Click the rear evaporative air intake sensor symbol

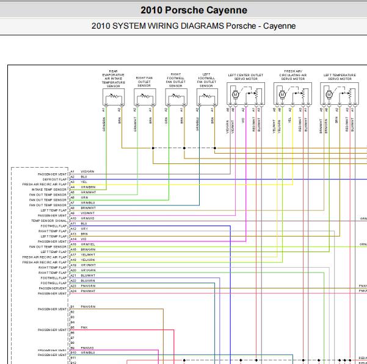pyautogui.click(x=114, y=97)
